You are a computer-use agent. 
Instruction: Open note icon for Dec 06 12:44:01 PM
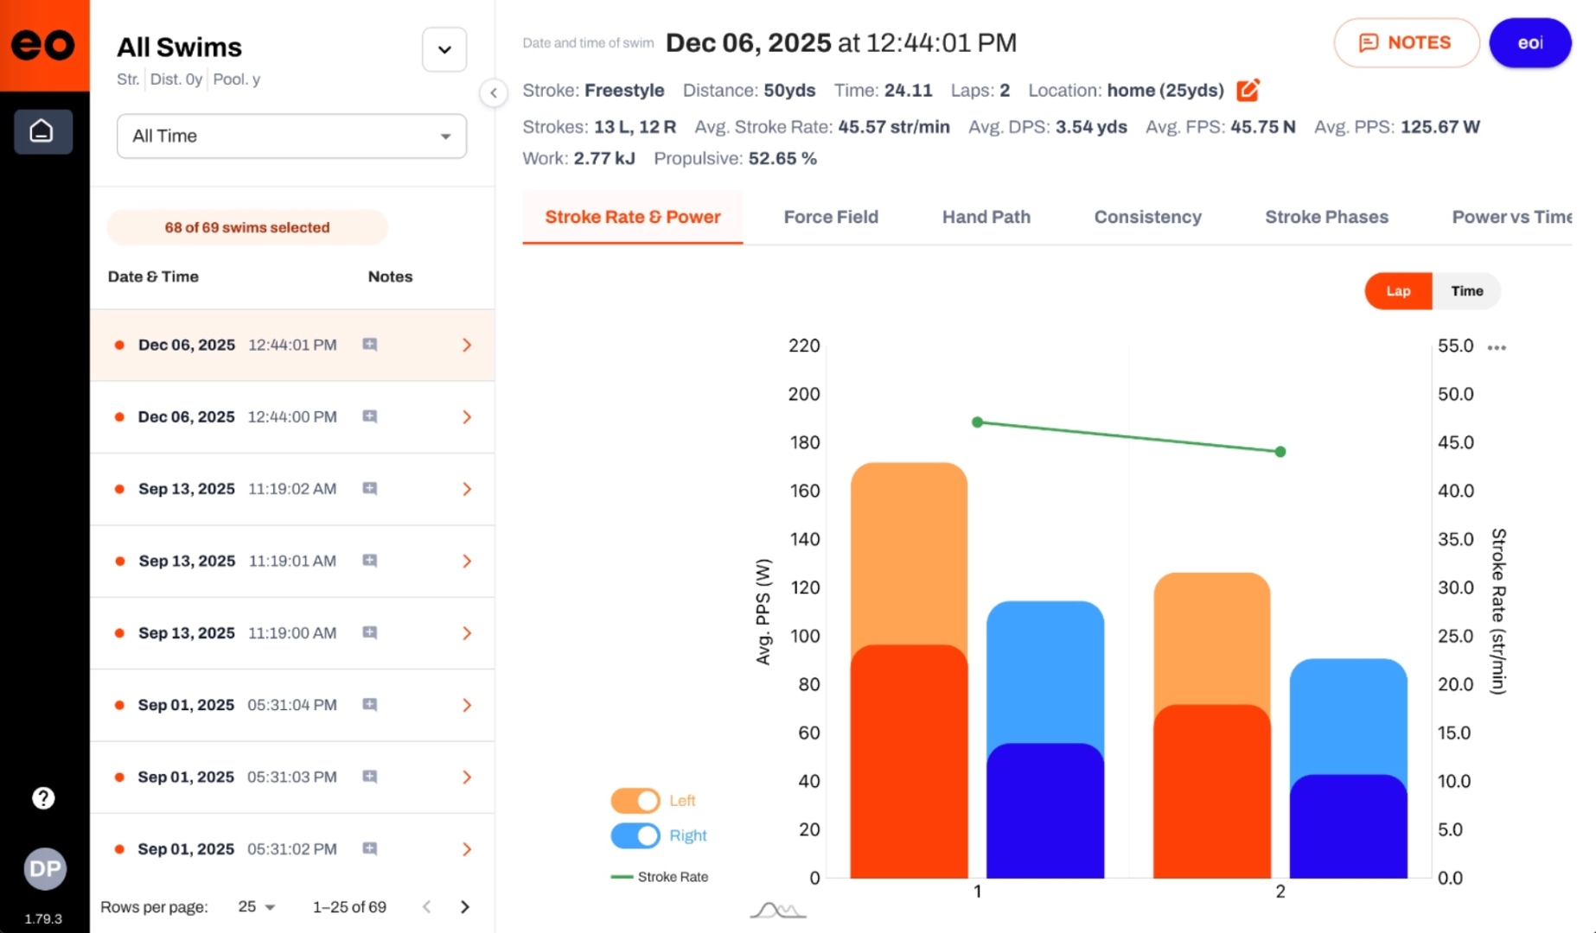[369, 345]
